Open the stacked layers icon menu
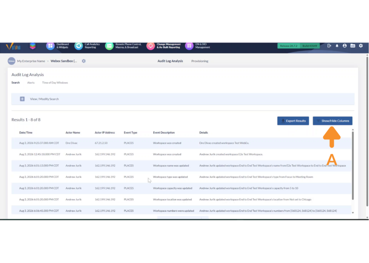The height and width of the screenshot is (263, 369). click(33, 46)
